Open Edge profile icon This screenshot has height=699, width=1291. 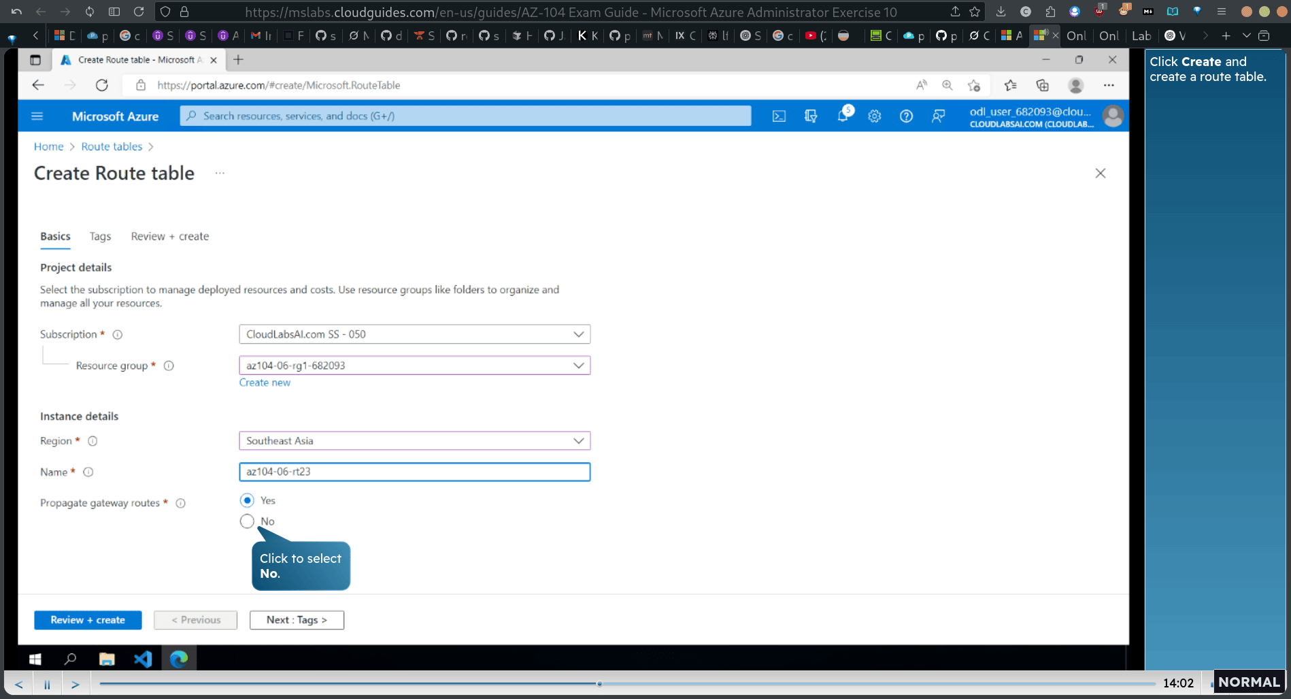click(x=1076, y=85)
